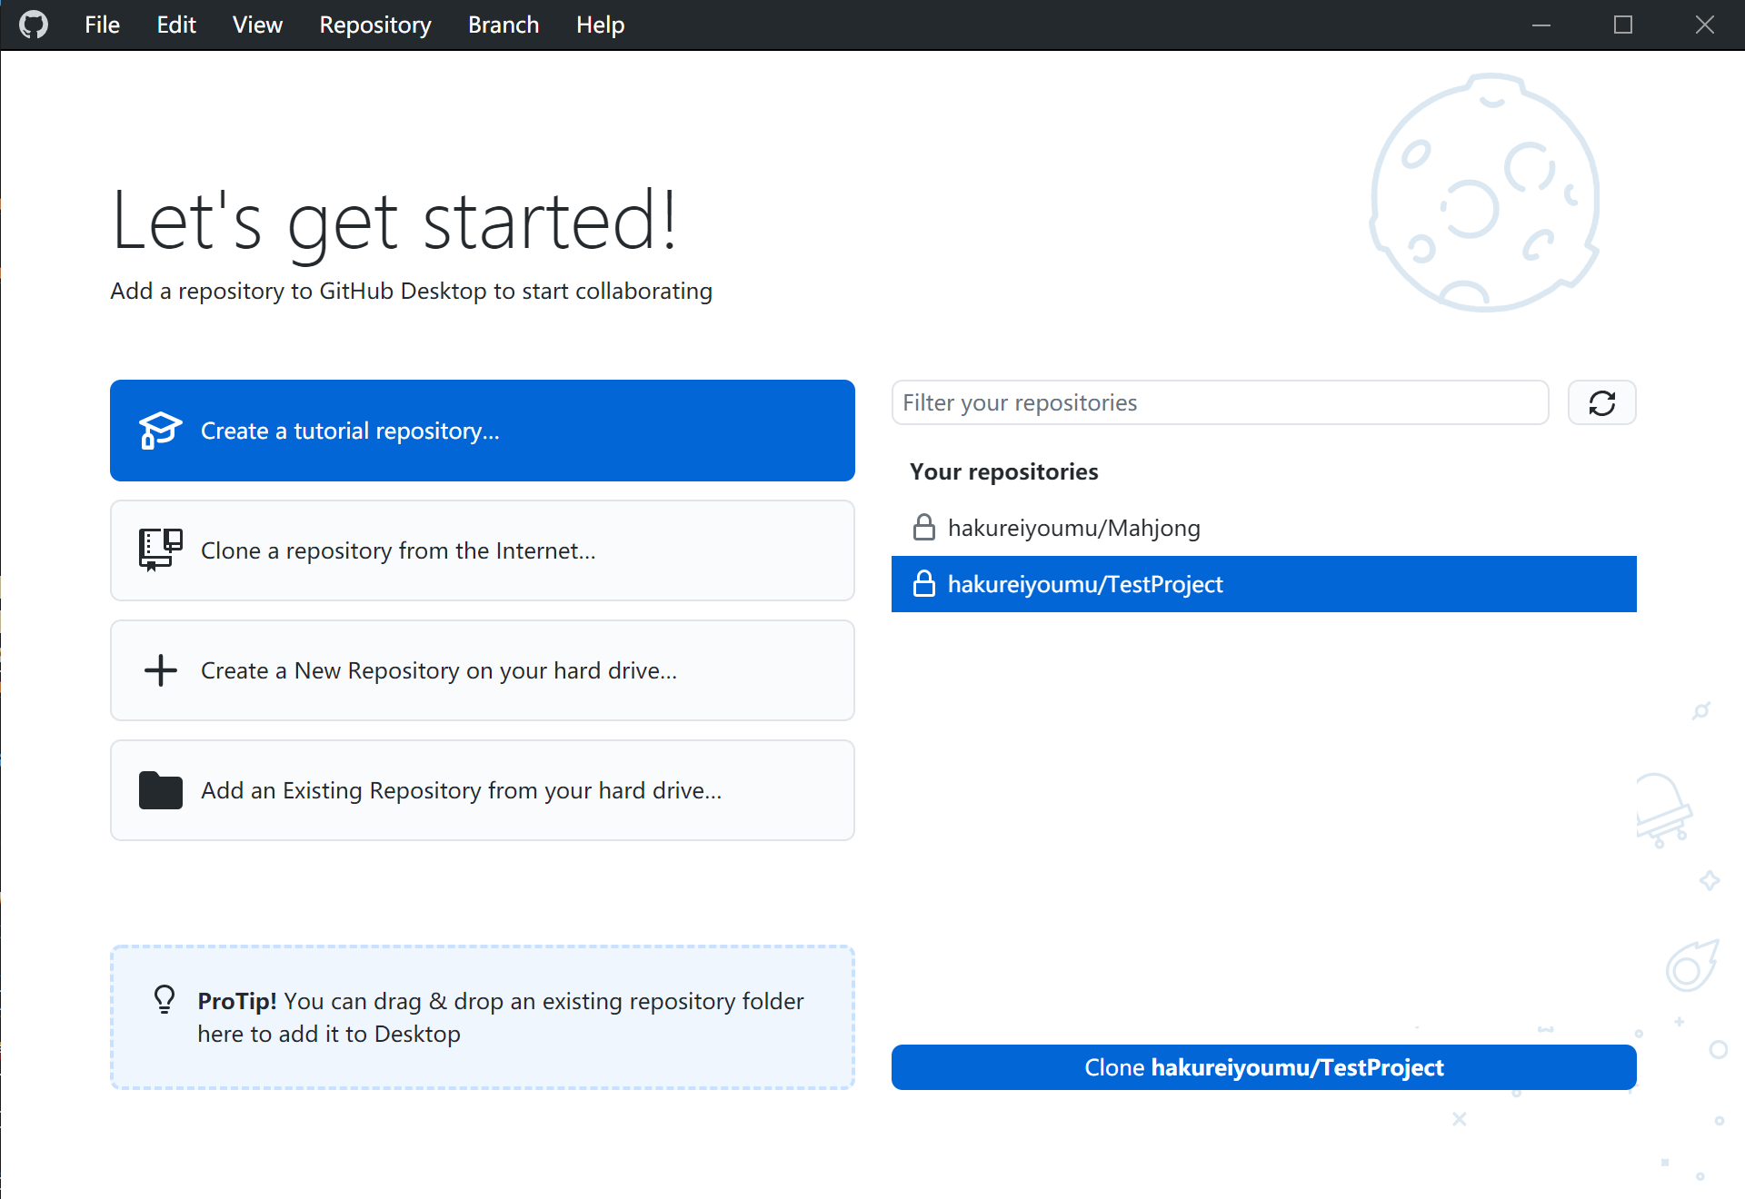
Task: Click the plus icon for new repository
Action: 160,670
